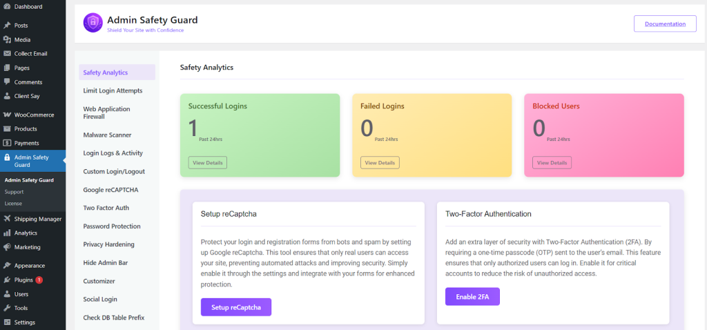Screen dimensions: 707x330
Task: Click the Pages stack icon
Action: coord(7,68)
